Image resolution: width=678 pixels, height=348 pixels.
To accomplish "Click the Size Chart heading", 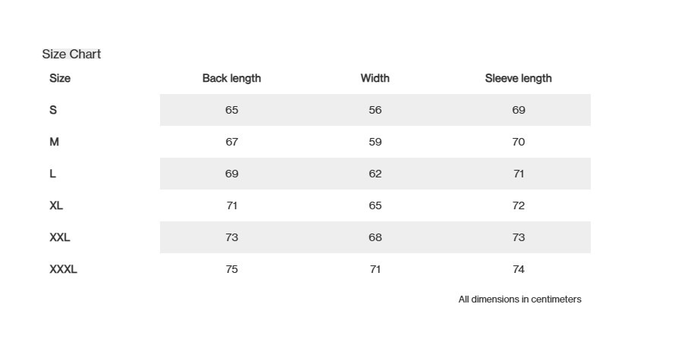I will pyautogui.click(x=71, y=54).
